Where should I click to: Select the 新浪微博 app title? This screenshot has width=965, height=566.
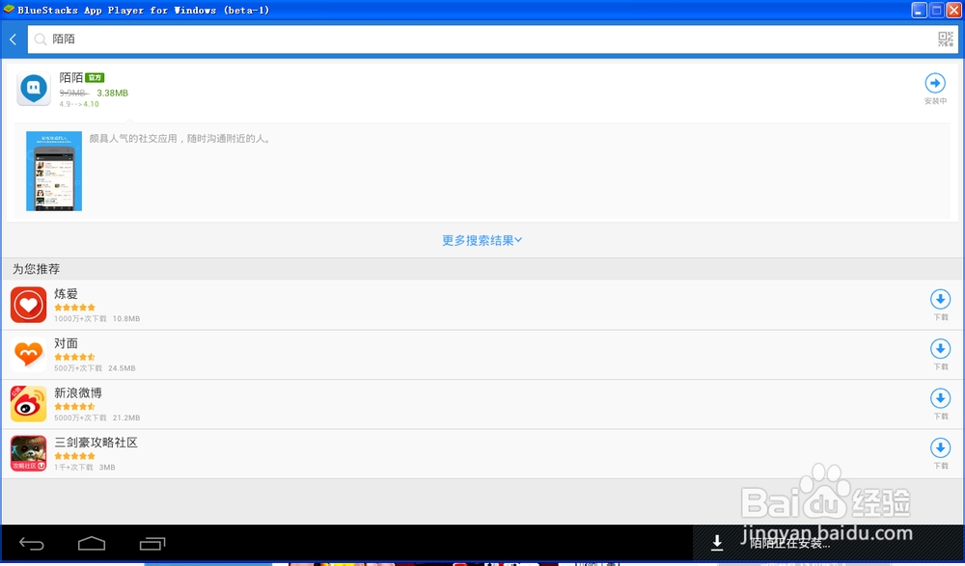pyautogui.click(x=77, y=393)
